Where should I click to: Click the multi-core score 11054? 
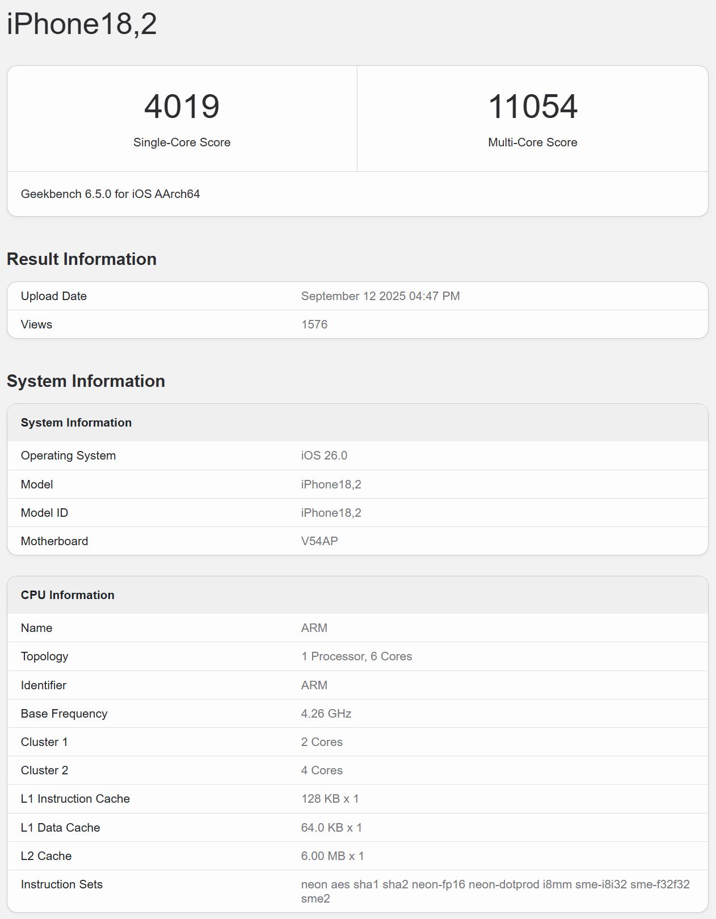coord(532,107)
